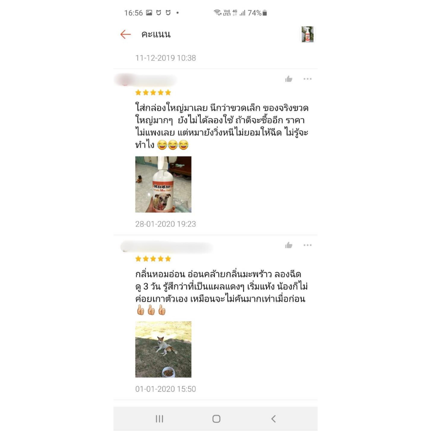Open more options for the Haidar bottle review
This screenshot has width=431, height=431.
(308, 79)
